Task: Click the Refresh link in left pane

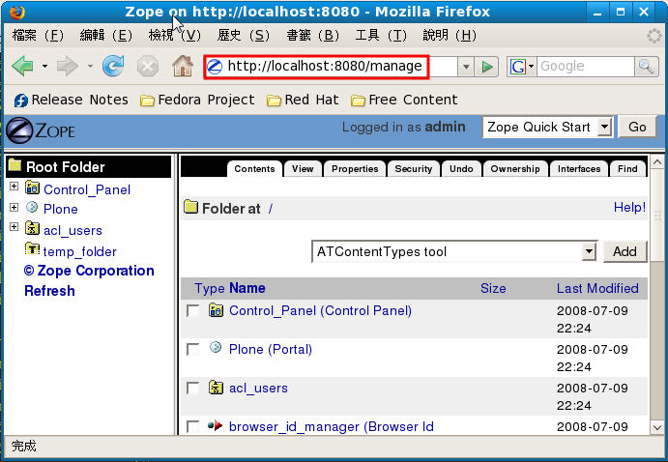Action: click(49, 291)
